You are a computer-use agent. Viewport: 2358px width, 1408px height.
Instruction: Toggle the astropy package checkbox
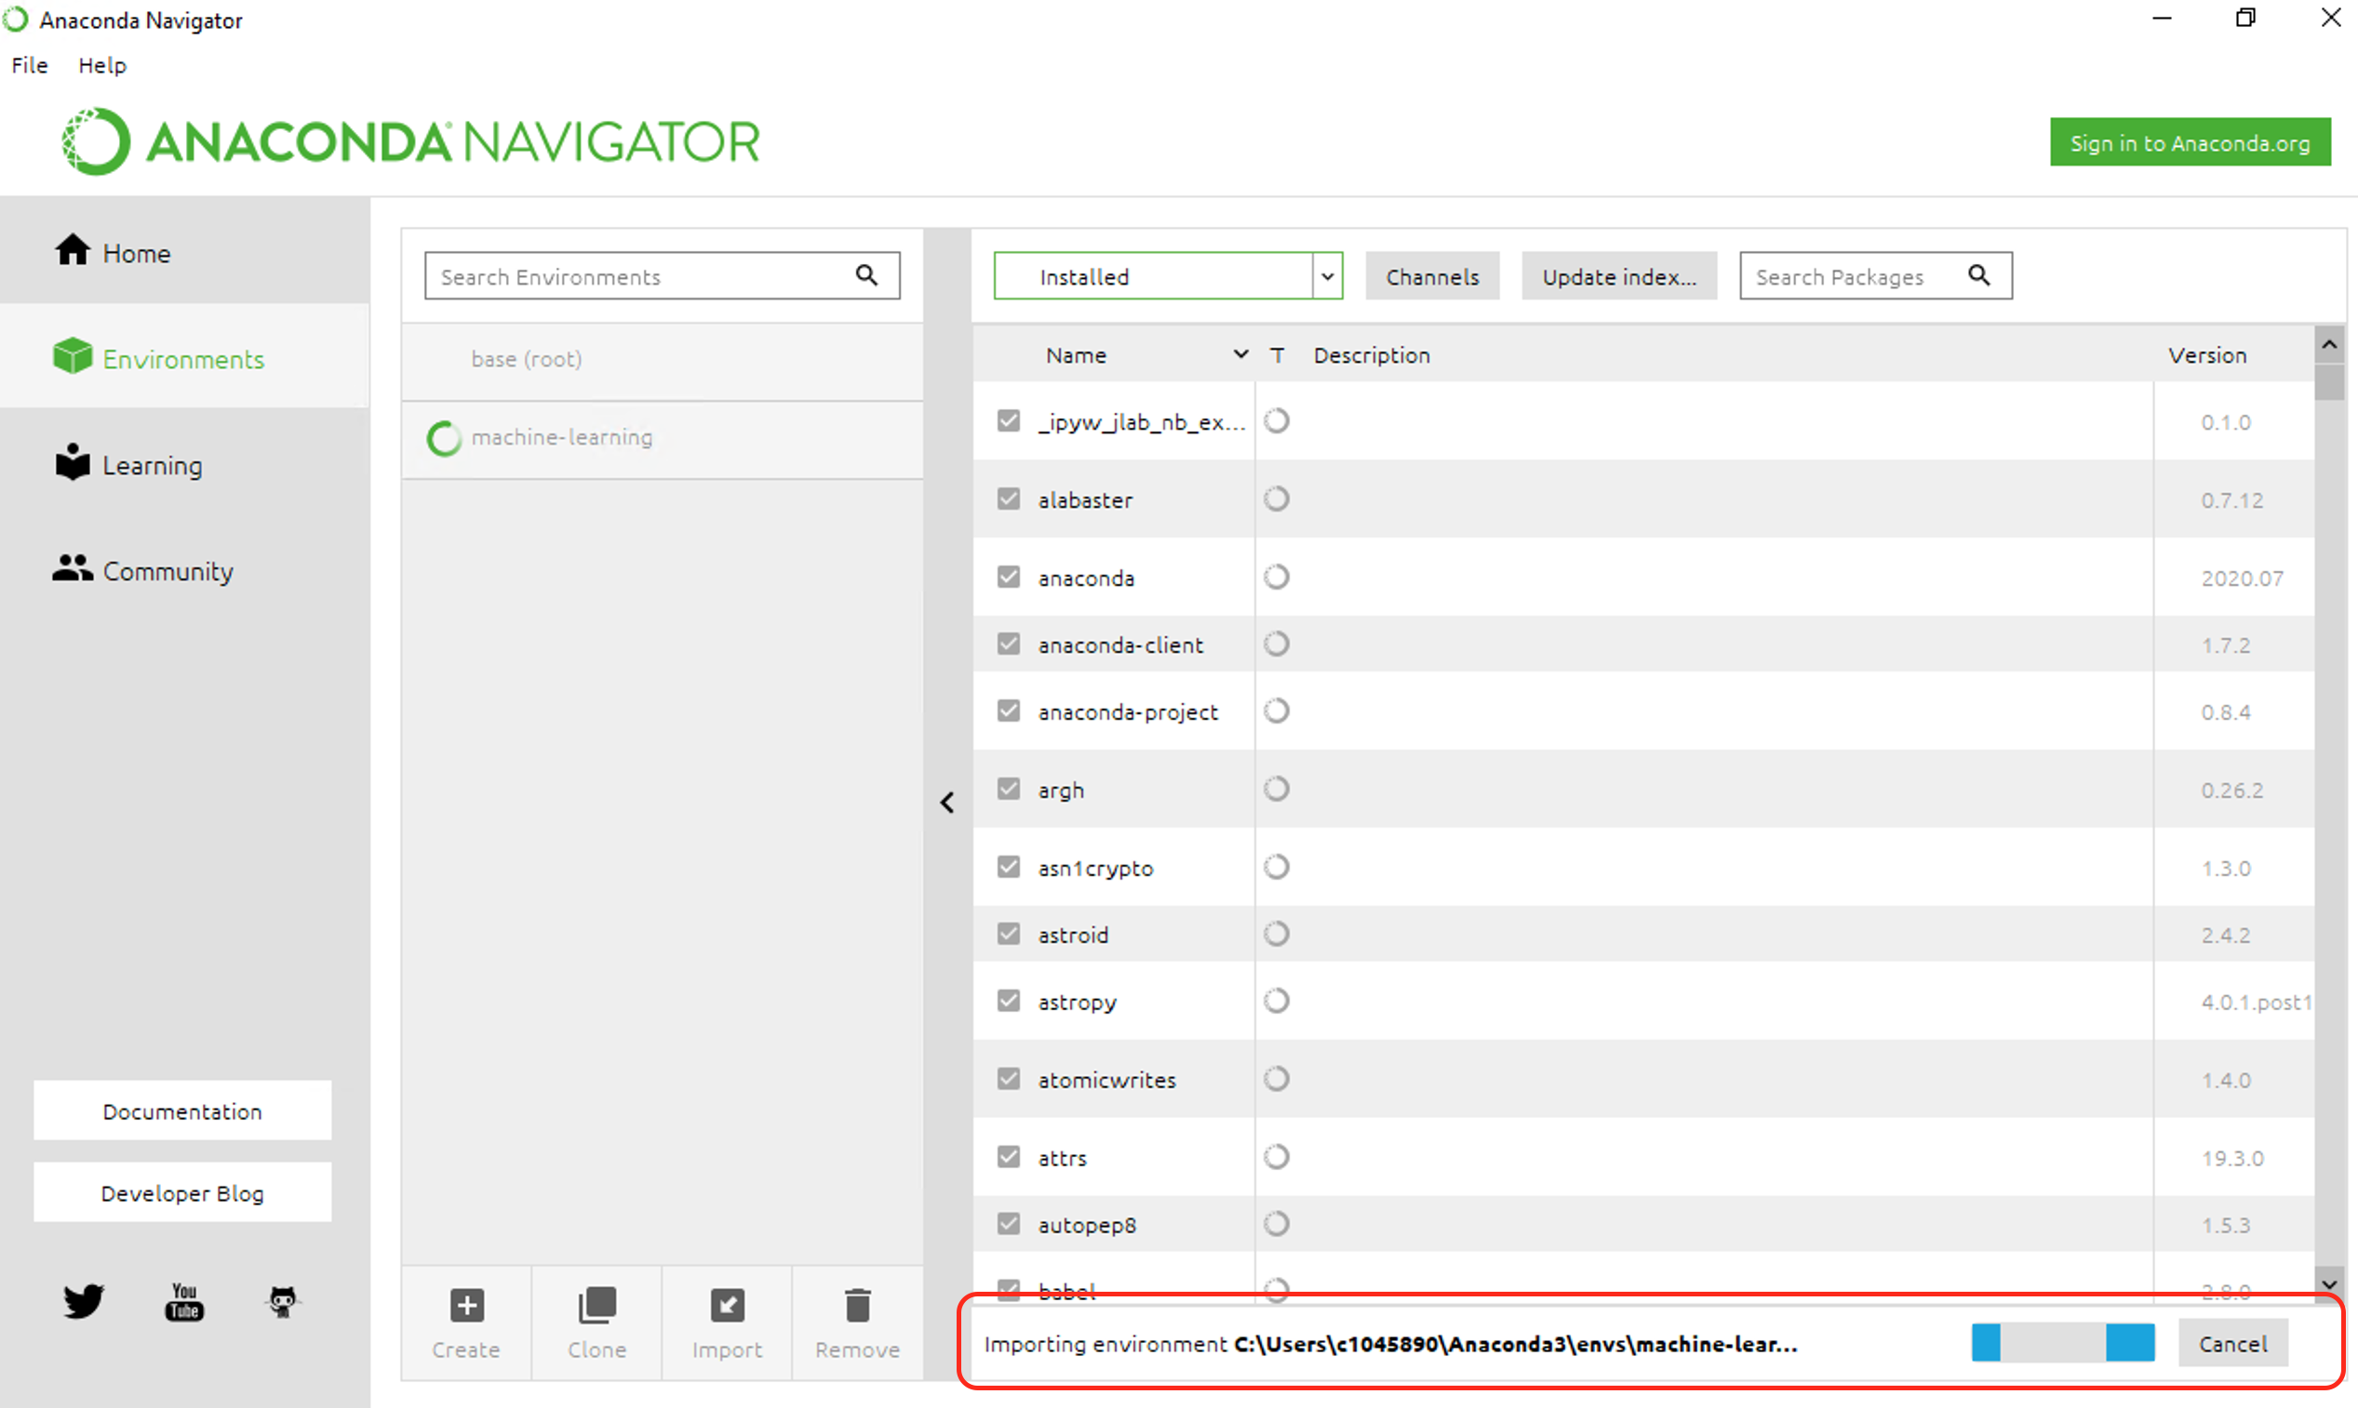pos(1008,1001)
